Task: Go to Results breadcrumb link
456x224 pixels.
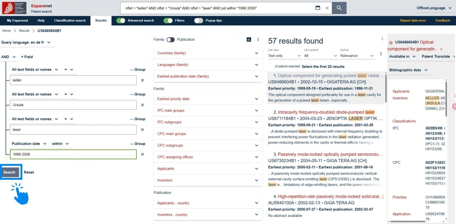Action: (x=24, y=31)
